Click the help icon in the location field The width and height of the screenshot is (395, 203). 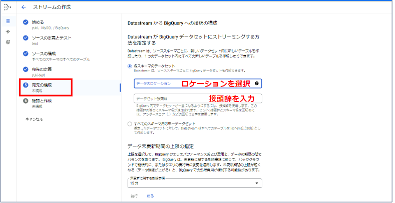tap(257, 83)
